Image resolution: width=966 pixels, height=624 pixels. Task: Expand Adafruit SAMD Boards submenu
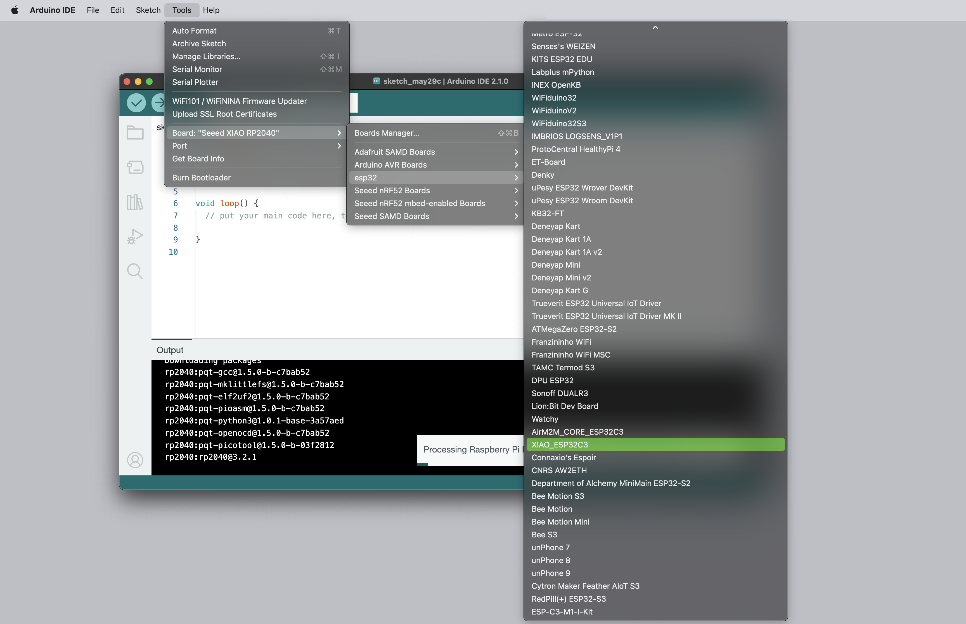[x=436, y=152]
